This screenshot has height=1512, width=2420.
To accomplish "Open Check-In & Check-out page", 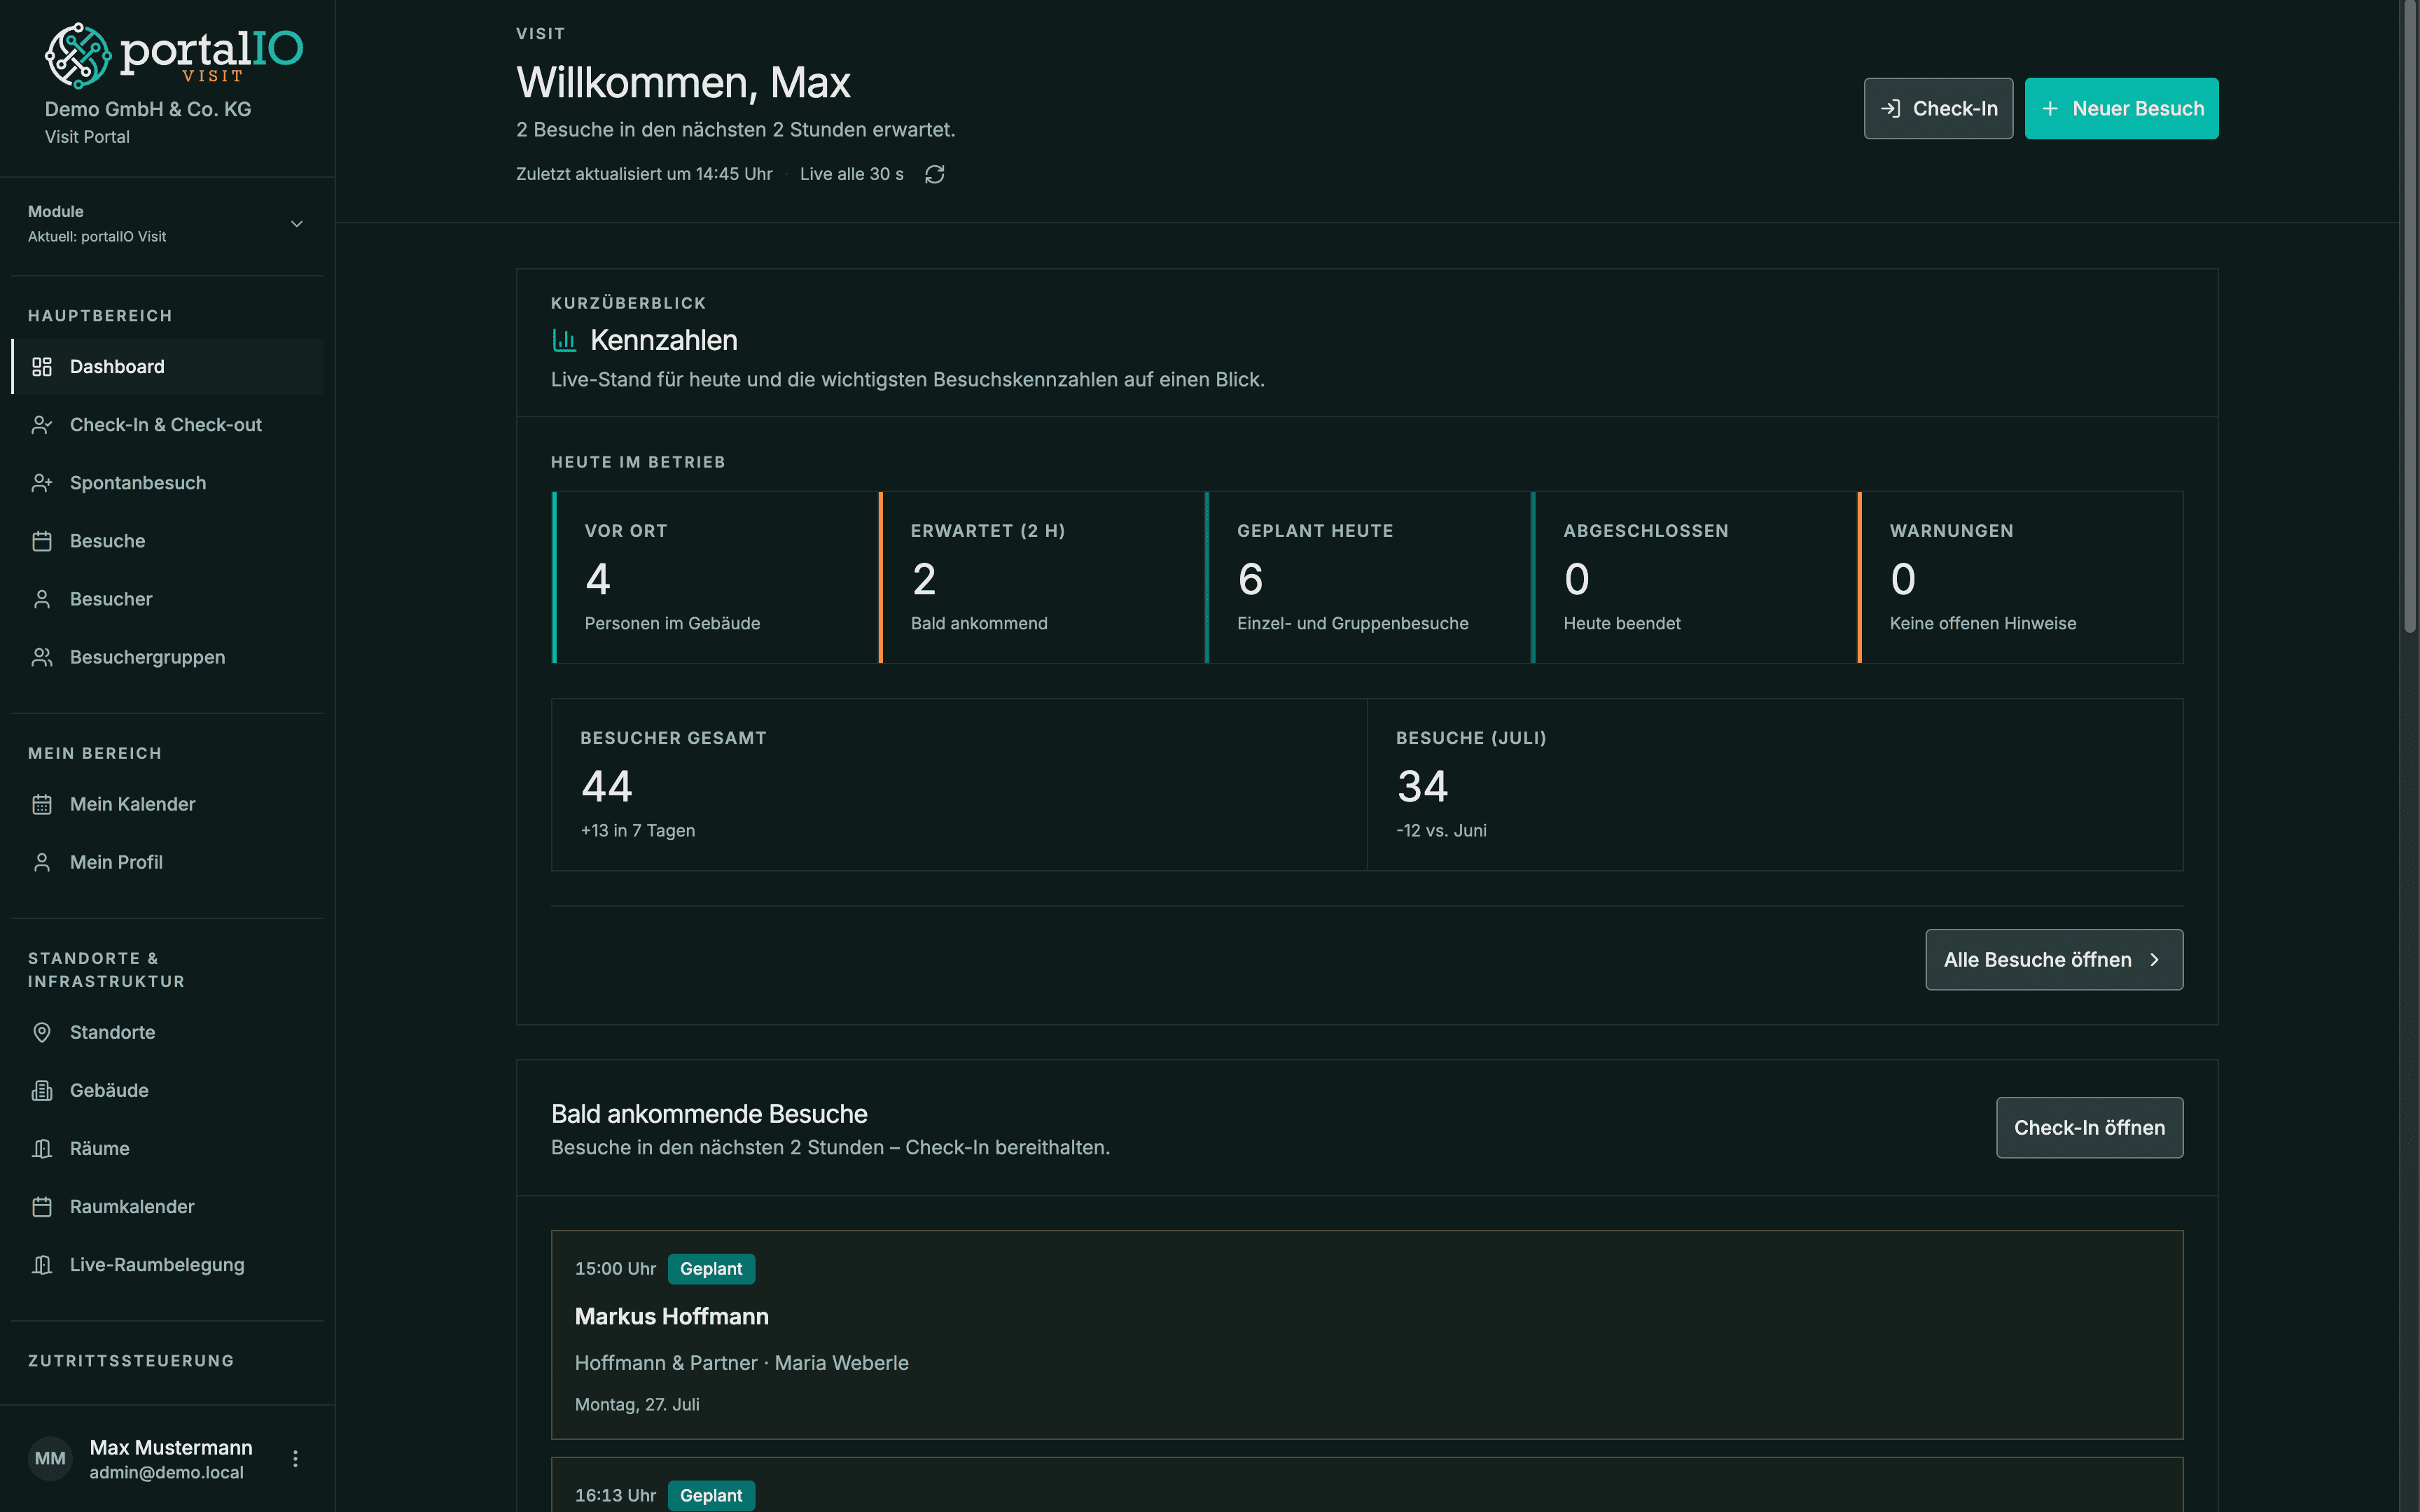I will [x=168, y=425].
